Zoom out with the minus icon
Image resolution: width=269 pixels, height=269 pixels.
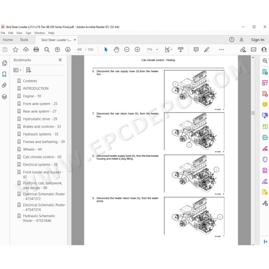[x=127, y=50]
